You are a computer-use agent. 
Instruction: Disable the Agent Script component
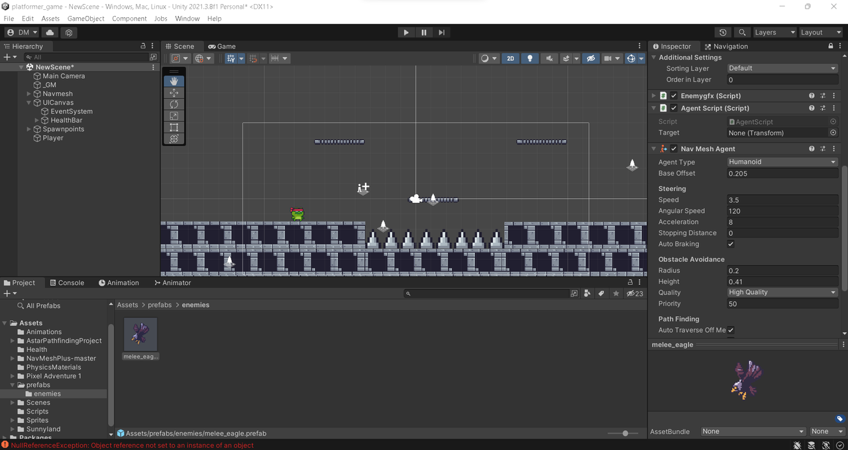pyautogui.click(x=674, y=109)
